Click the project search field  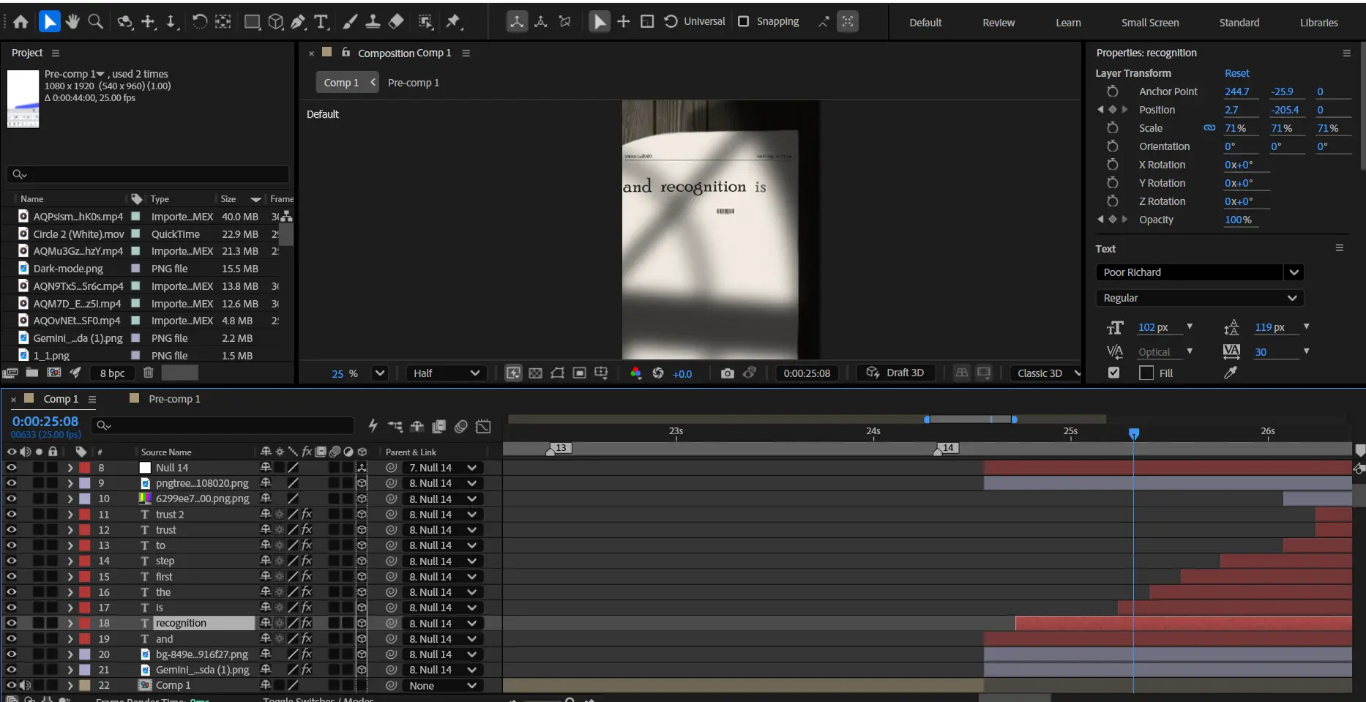[x=154, y=174]
